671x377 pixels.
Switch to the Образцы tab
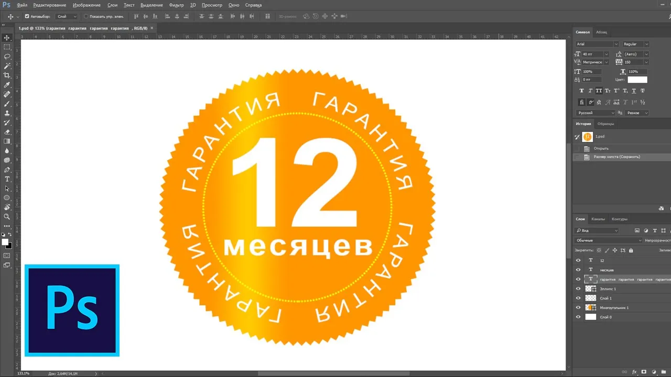click(x=606, y=124)
